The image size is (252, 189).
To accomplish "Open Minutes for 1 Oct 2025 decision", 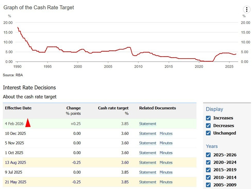I will tap(166, 153).
